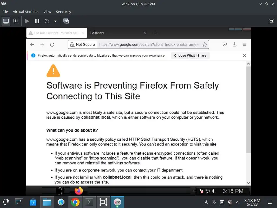277x208 pixels.
Task: Open manage VM snapshots view
Action: pos(66,21)
